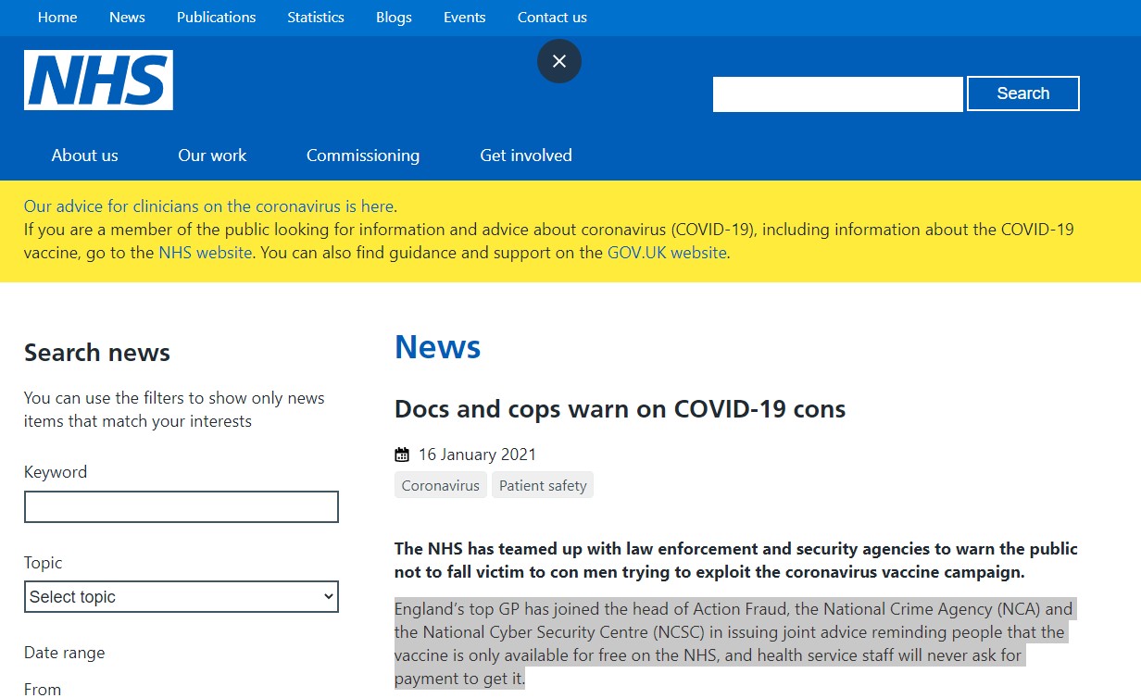Focus the site search text box
This screenshot has width=1141, height=698.
(x=837, y=93)
